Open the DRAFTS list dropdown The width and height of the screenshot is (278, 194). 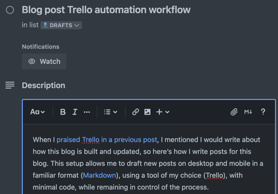coord(61,25)
